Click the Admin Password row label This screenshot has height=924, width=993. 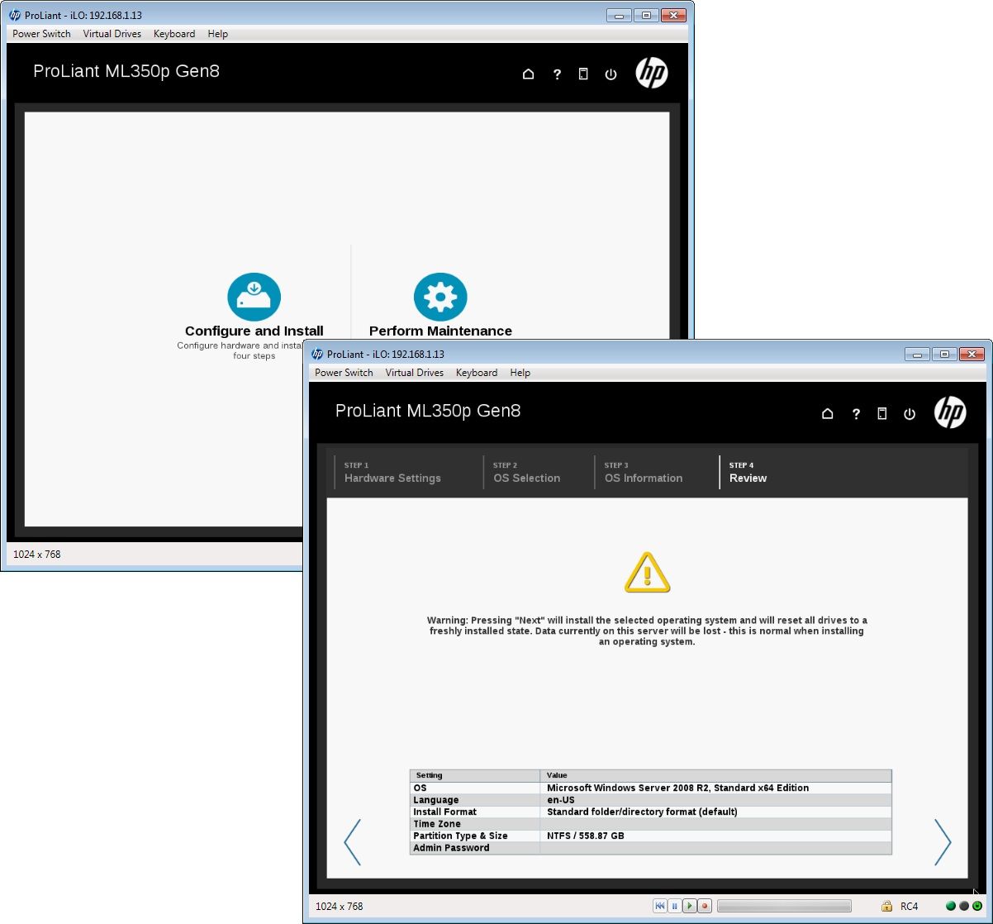coord(451,848)
